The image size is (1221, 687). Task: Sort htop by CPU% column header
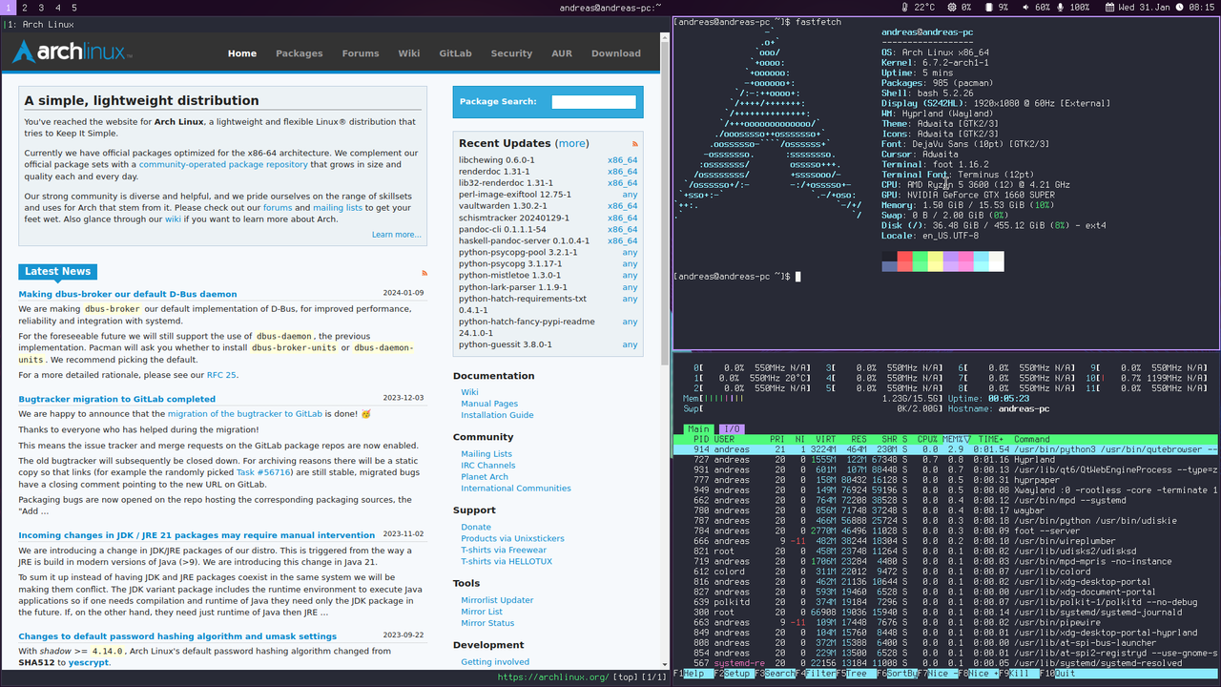(927, 440)
